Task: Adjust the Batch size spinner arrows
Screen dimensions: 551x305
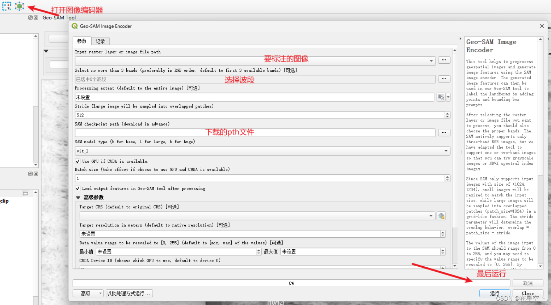Action: (447, 178)
